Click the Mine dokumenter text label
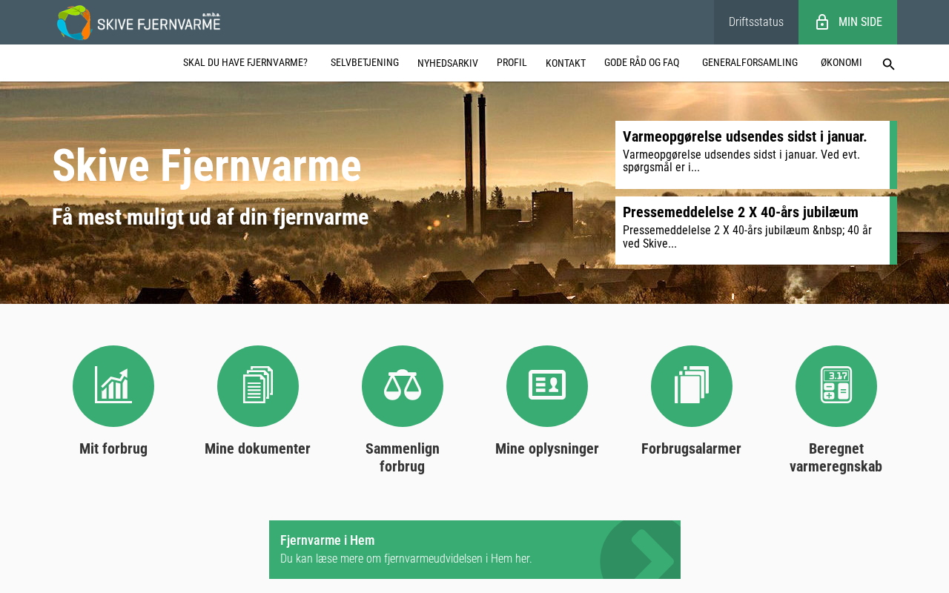This screenshot has width=949, height=593. coord(258,448)
